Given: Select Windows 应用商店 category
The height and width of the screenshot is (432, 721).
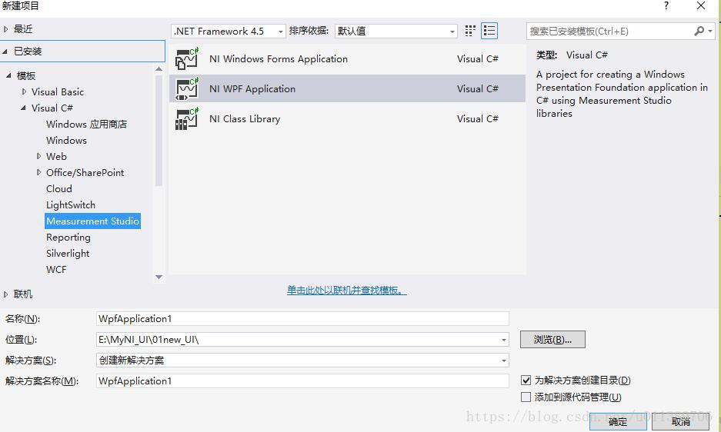Looking at the screenshot, I should coord(86,124).
